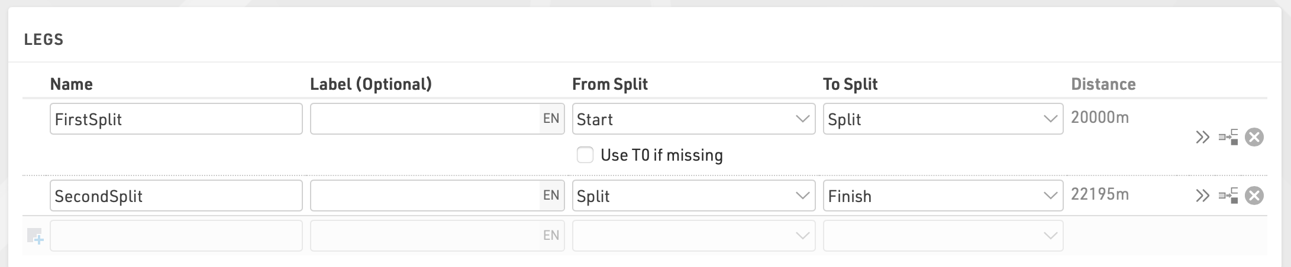The height and width of the screenshot is (267, 1291).
Task: Click double-chevron icon on FirstSplit row
Action: tap(1202, 138)
